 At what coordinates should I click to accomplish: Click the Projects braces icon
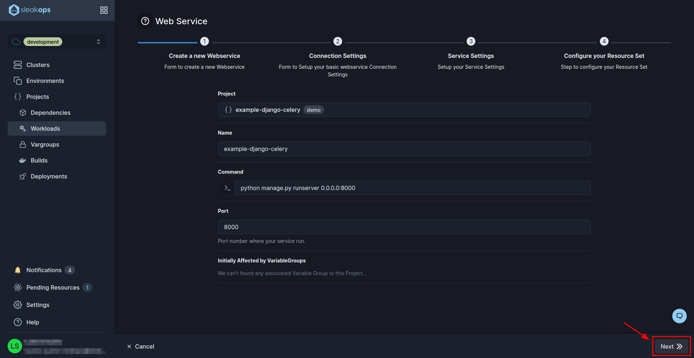tap(18, 97)
